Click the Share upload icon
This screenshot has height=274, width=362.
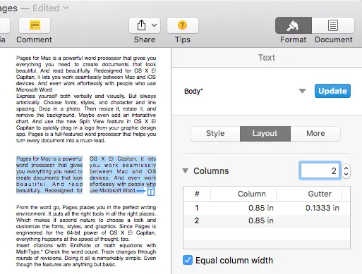coord(141,25)
